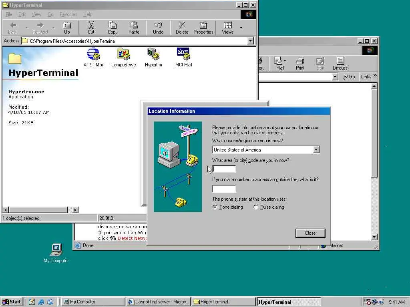Click the Hypertrm.exe file name text
Image resolution: width=410 pixels, height=307 pixels.
tap(26, 92)
